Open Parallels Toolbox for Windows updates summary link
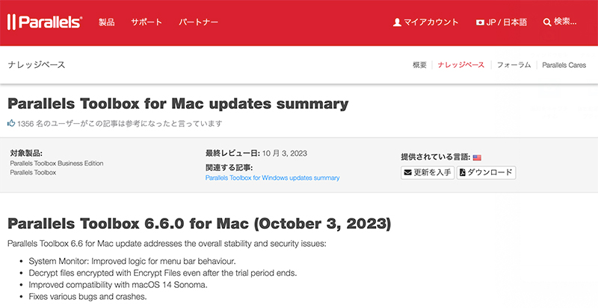Viewport: 598px width, 308px height. 272,177
